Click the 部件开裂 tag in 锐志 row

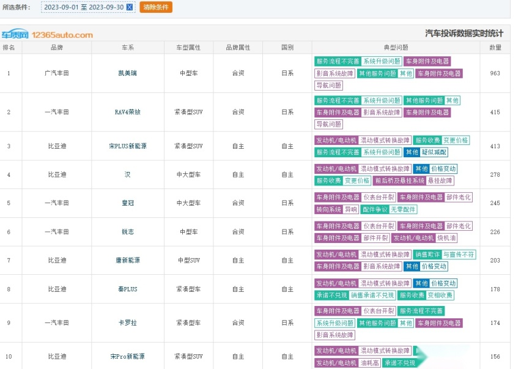[x=375, y=238]
